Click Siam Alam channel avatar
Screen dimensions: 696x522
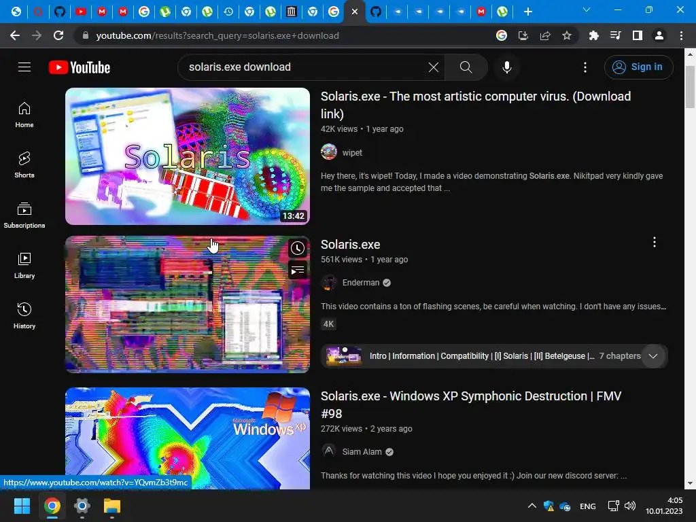329,451
